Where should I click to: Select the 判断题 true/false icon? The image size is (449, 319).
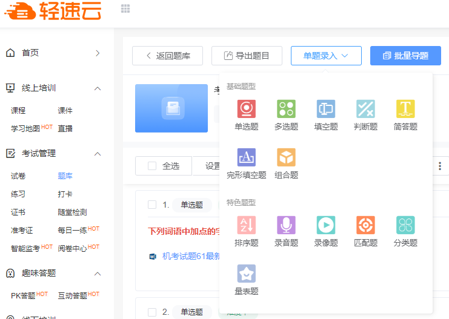pos(365,109)
